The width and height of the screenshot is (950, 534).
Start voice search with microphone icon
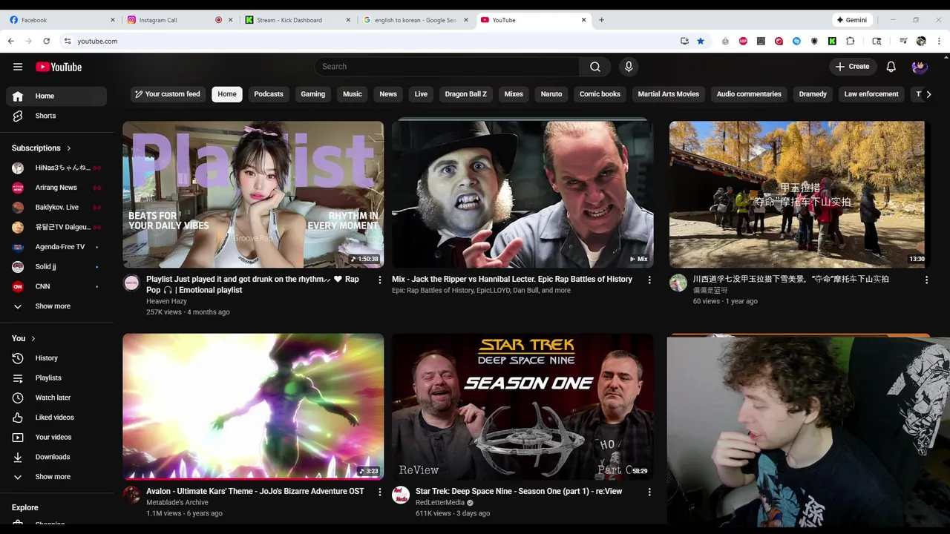[629, 67]
